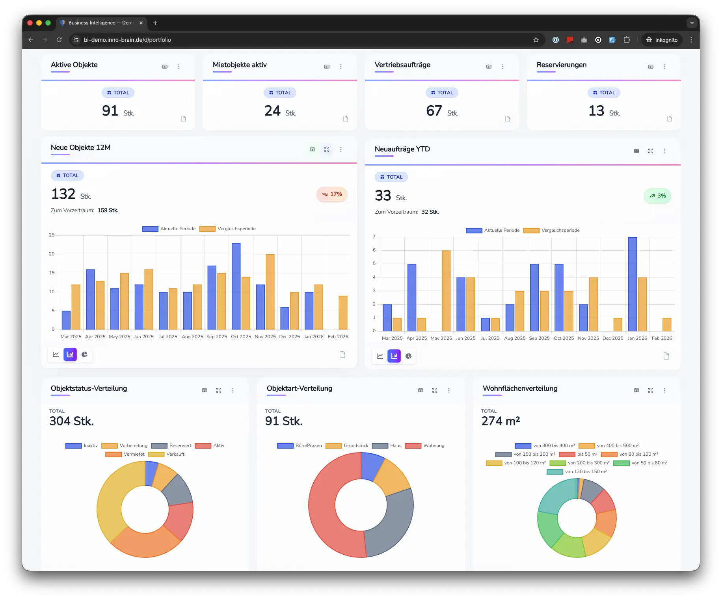Viewport: 722px width, 600px height.
Task: Open fullscreen view for Objektart-Verteilung
Action: pos(435,390)
